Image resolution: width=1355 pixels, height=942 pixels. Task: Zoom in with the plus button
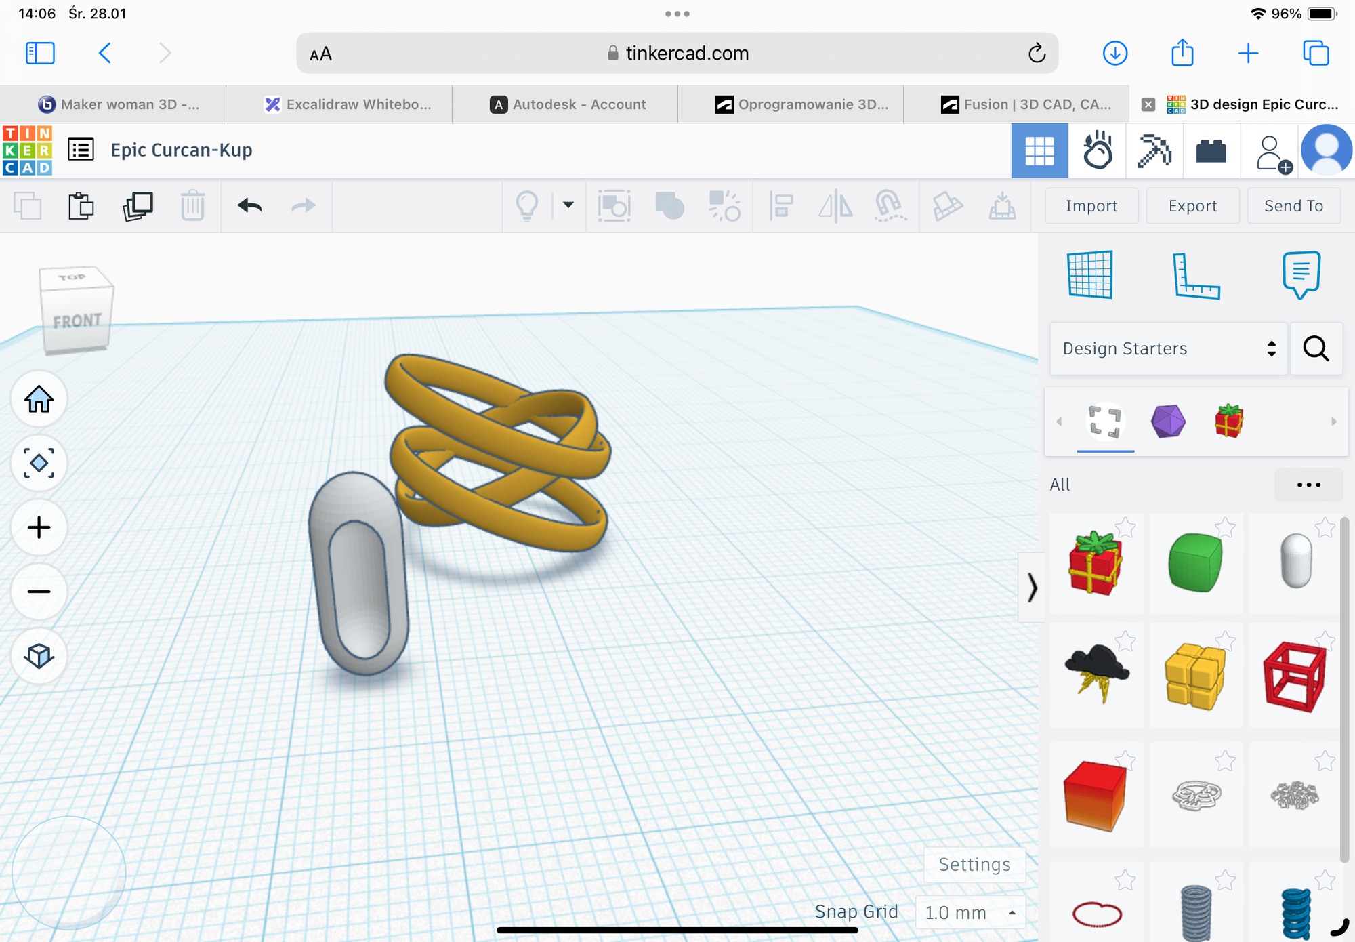[39, 527]
